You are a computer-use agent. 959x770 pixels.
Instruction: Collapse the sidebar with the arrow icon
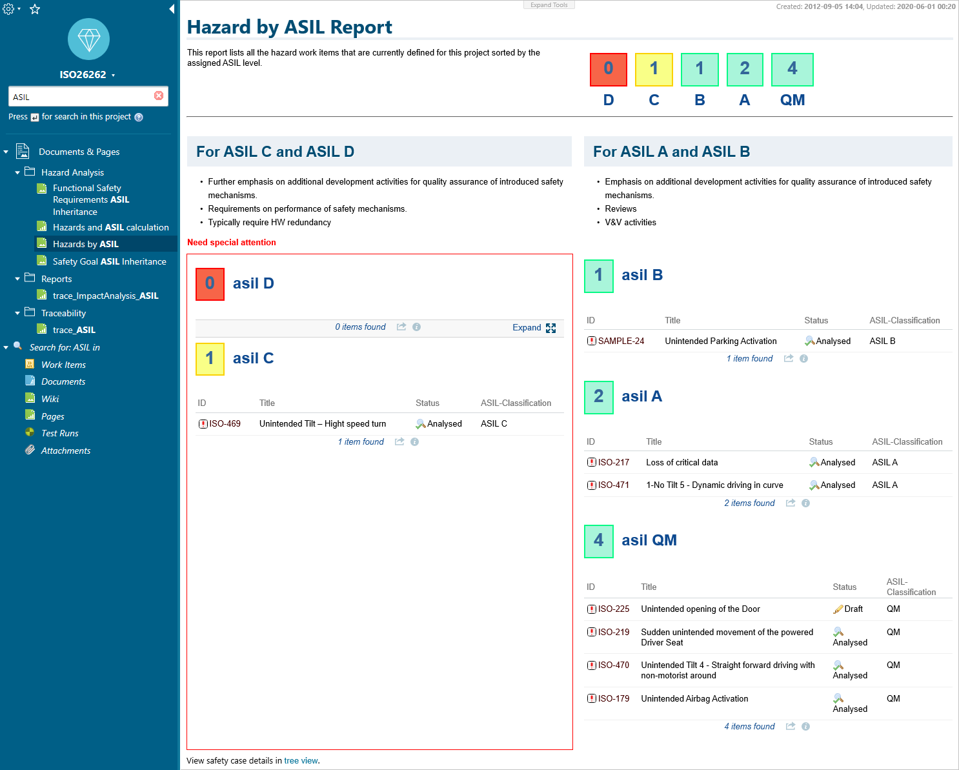pos(172,9)
